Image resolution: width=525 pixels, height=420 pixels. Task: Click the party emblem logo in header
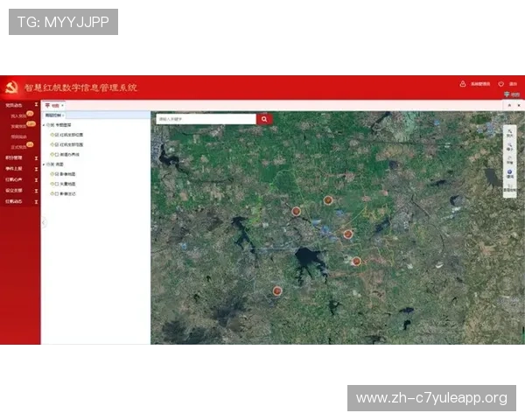click(11, 87)
